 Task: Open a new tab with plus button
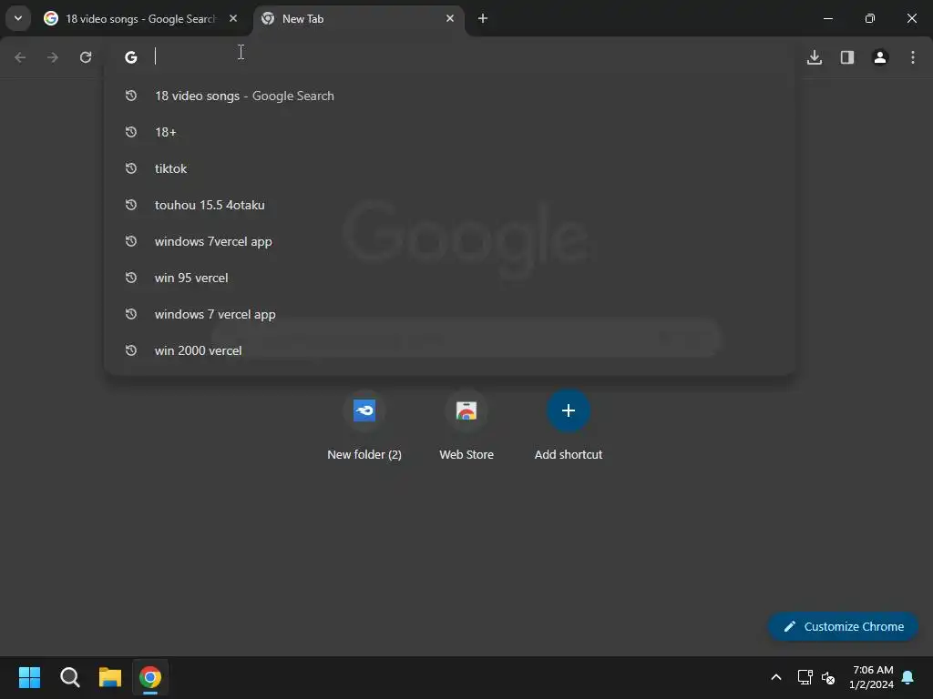[x=483, y=18]
